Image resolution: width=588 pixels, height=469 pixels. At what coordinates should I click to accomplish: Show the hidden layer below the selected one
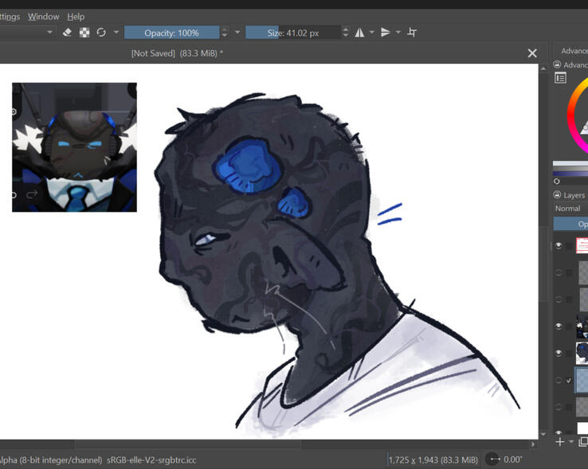tap(559, 407)
